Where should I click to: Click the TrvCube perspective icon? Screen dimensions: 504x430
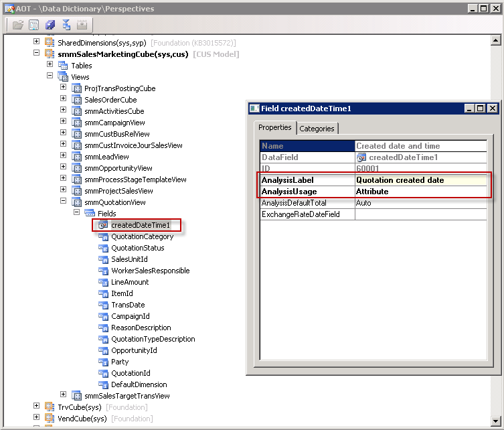click(50, 407)
